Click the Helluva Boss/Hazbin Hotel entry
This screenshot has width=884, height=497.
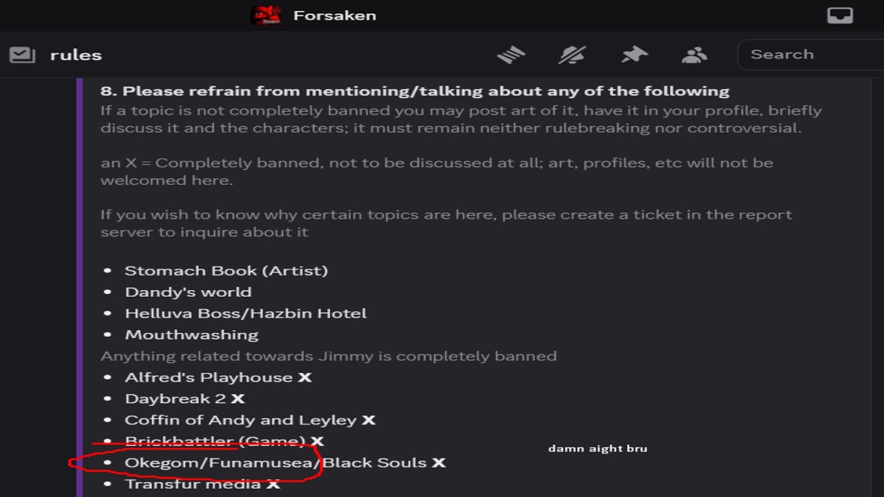tap(245, 313)
